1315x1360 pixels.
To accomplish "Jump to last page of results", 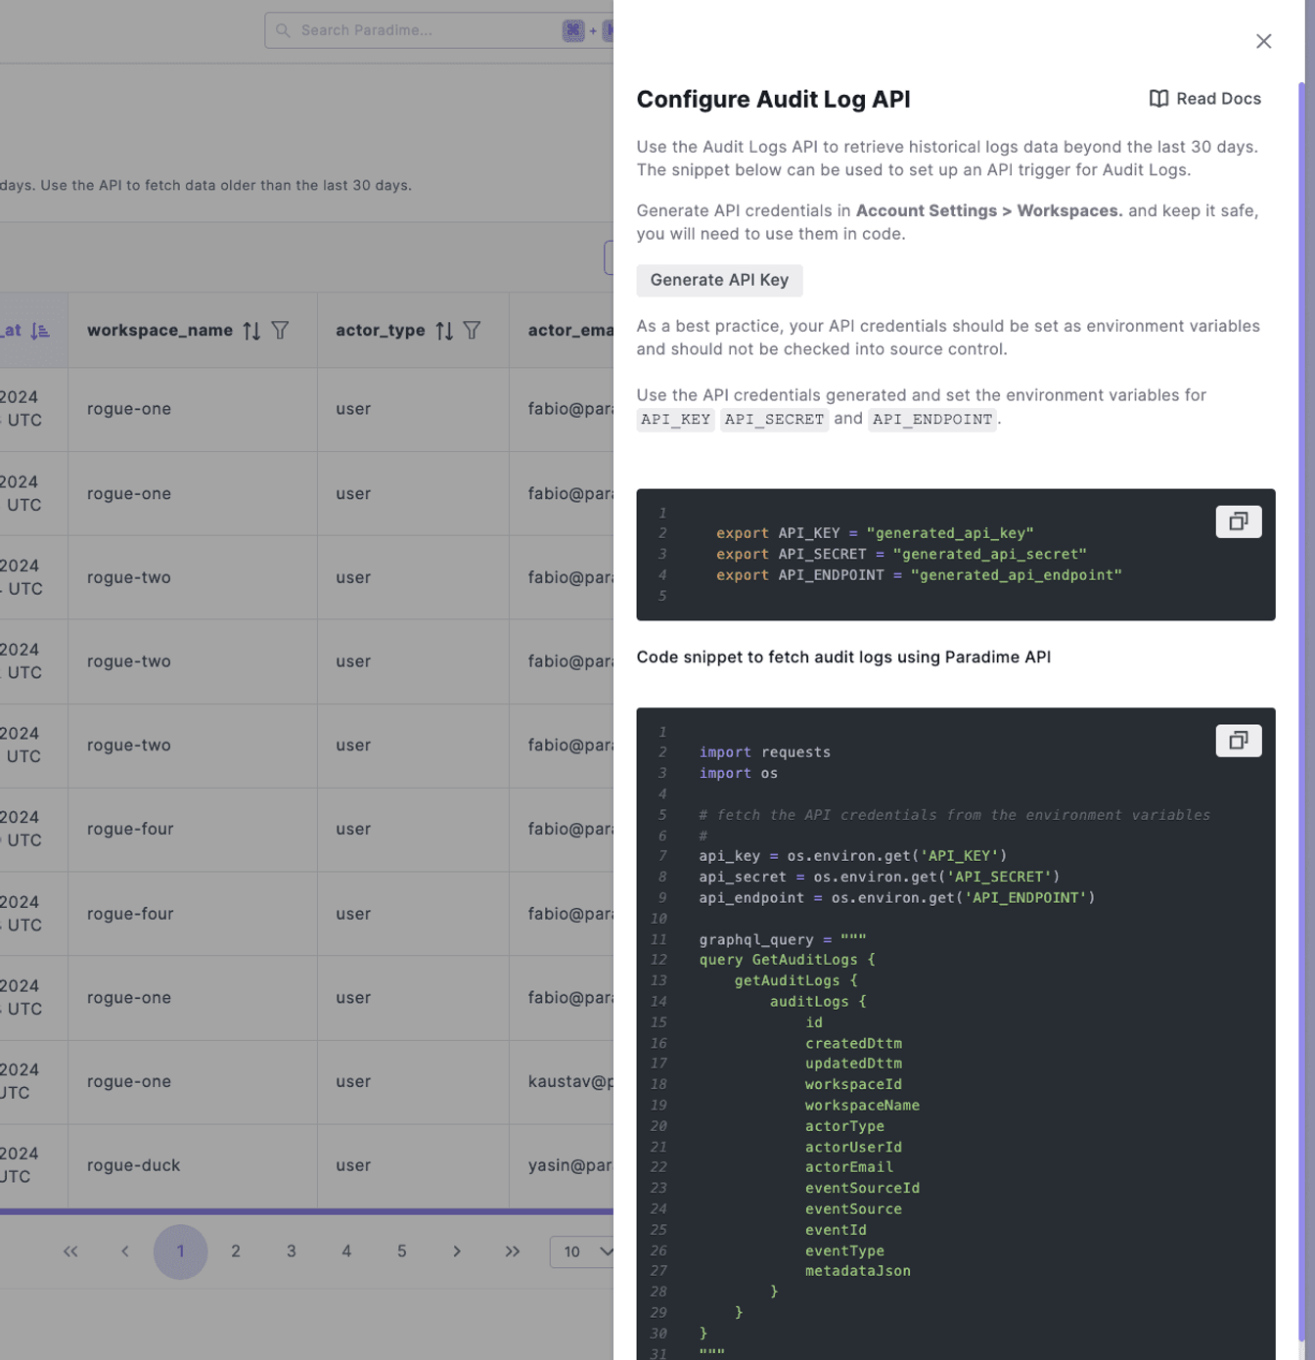I will pyautogui.click(x=513, y=1251).
